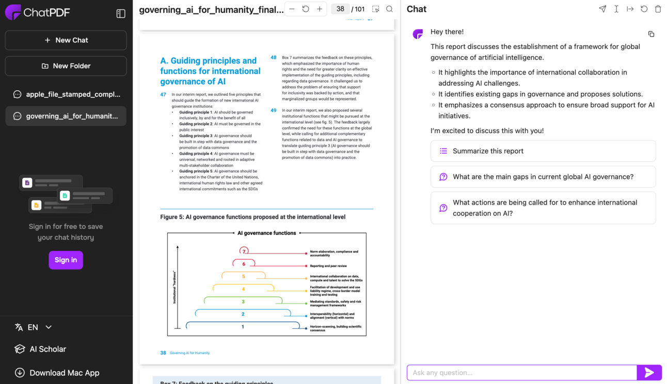Image resolution: width=667 pixels, height=384 pixels.
Task: Click 'Norm elaboration, compliance and accountability' label
Action: pos(334,254)
